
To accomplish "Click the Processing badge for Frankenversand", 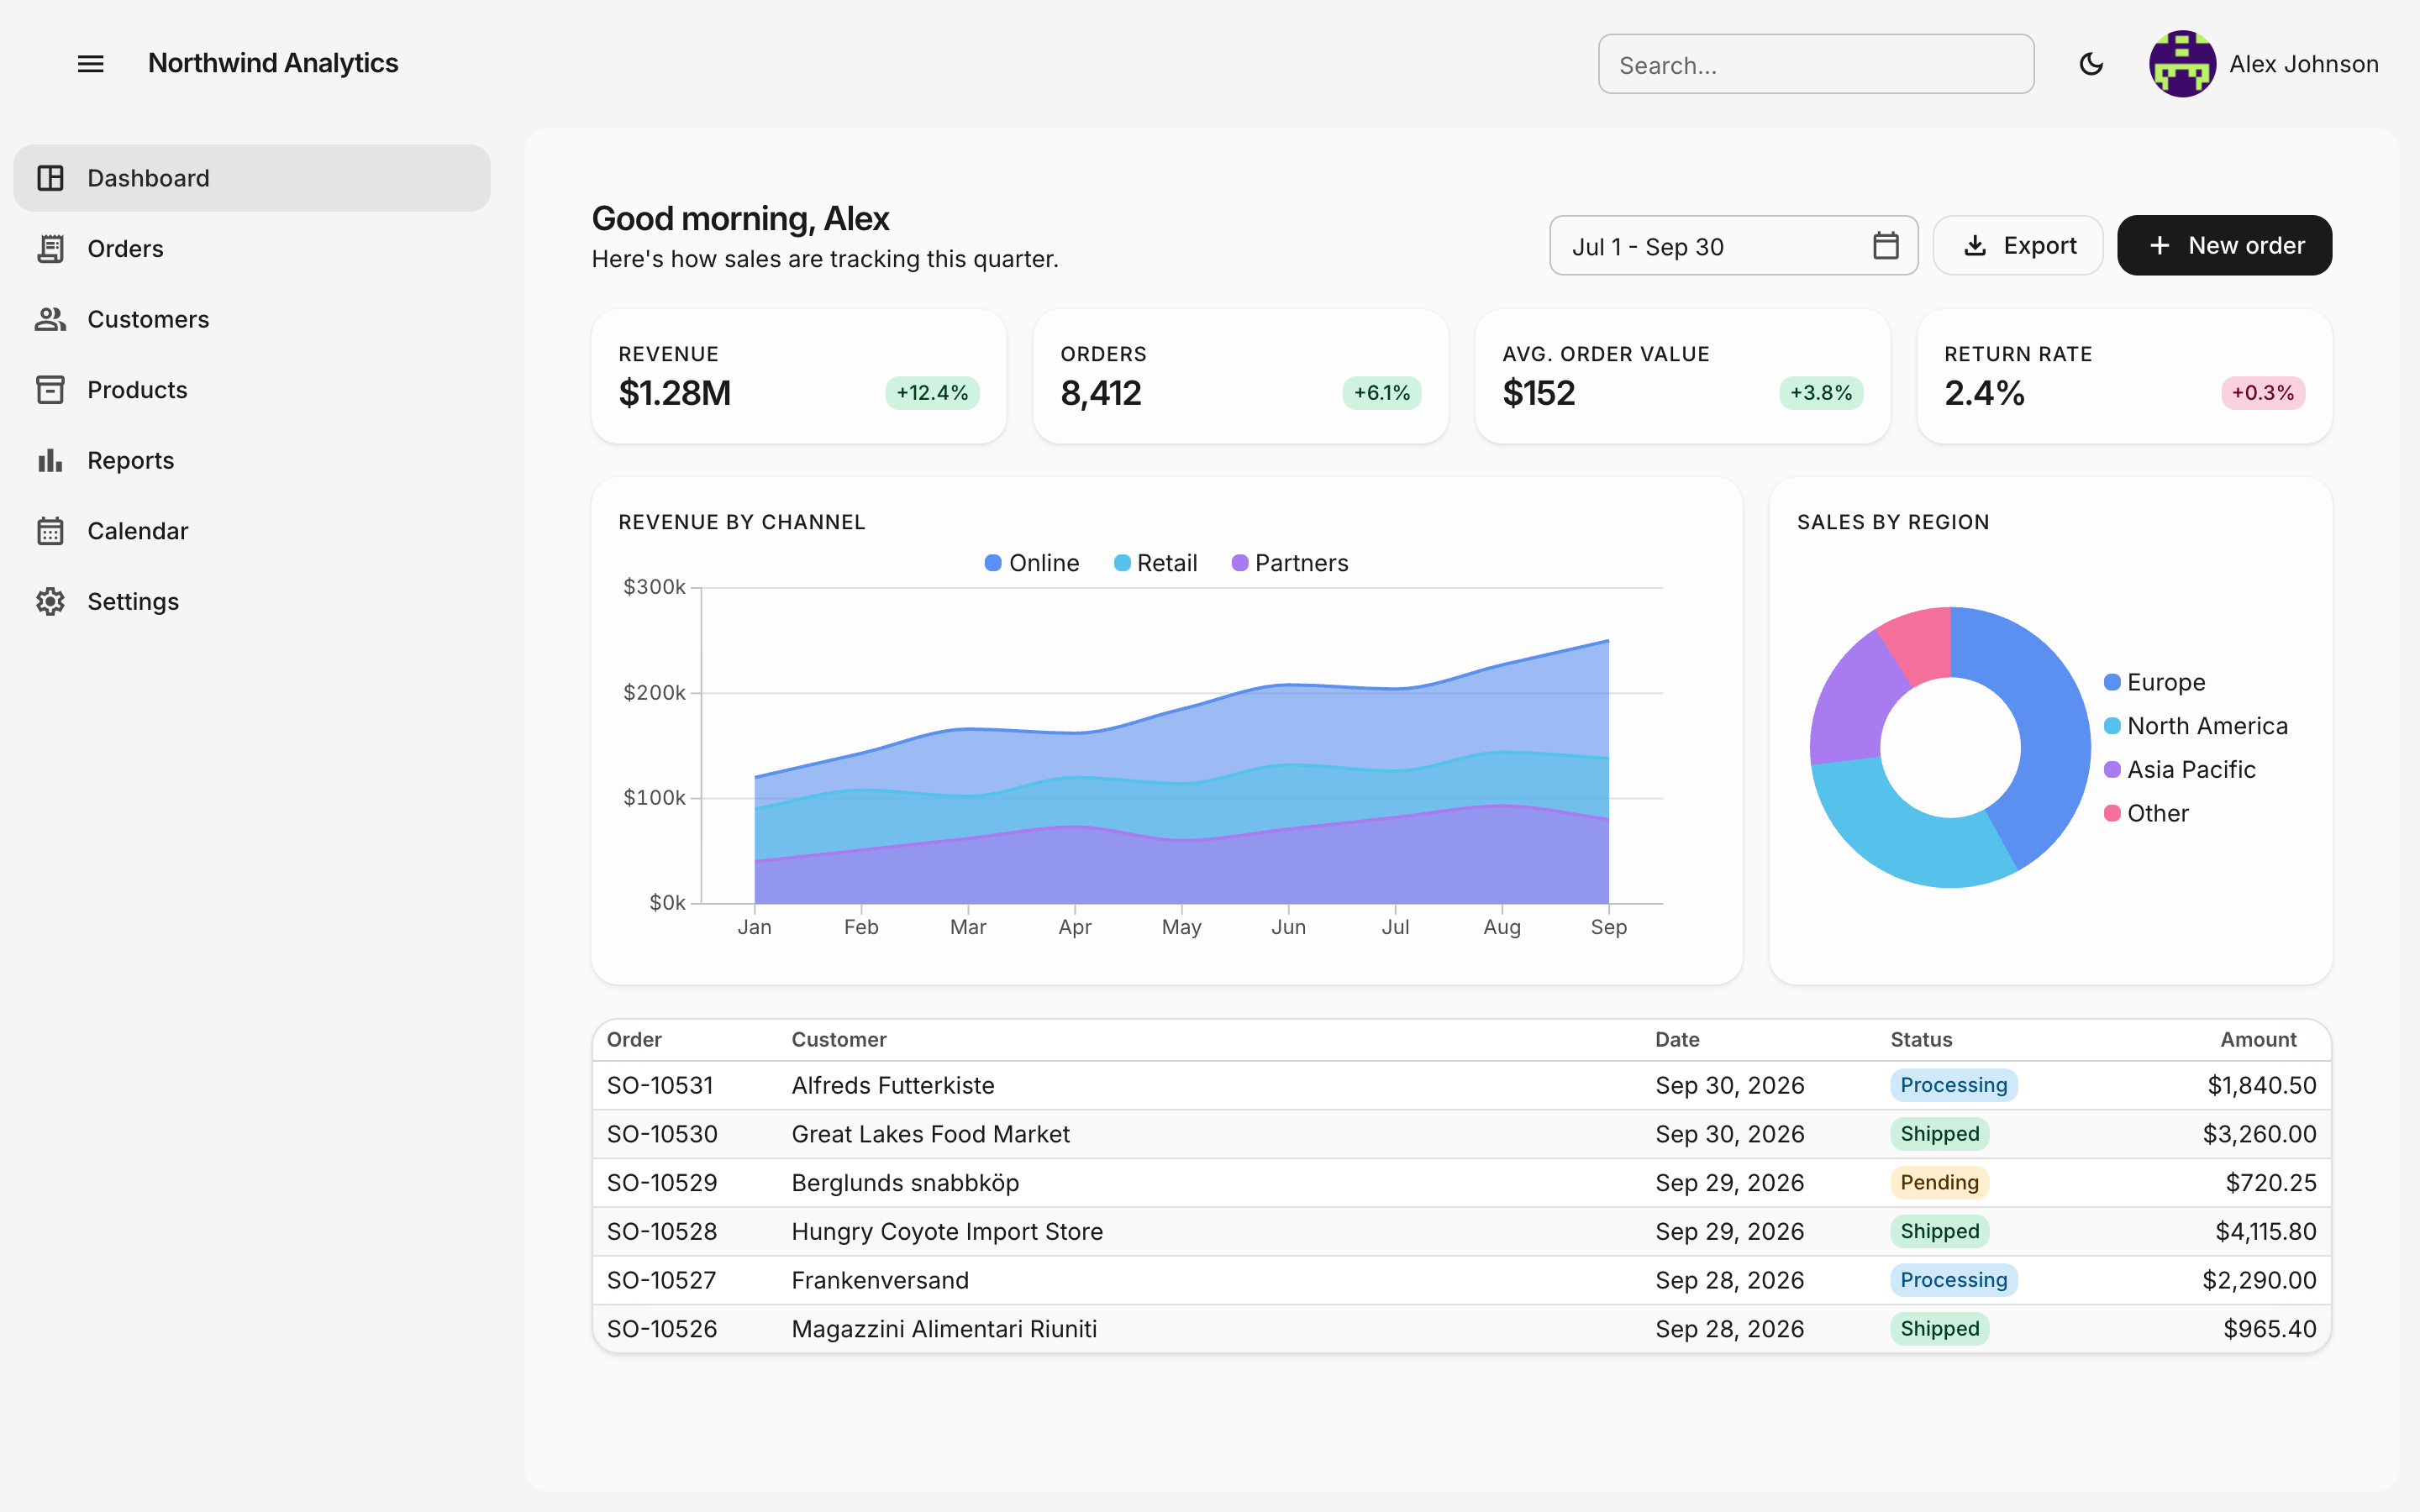I will coord(1953,1280).
